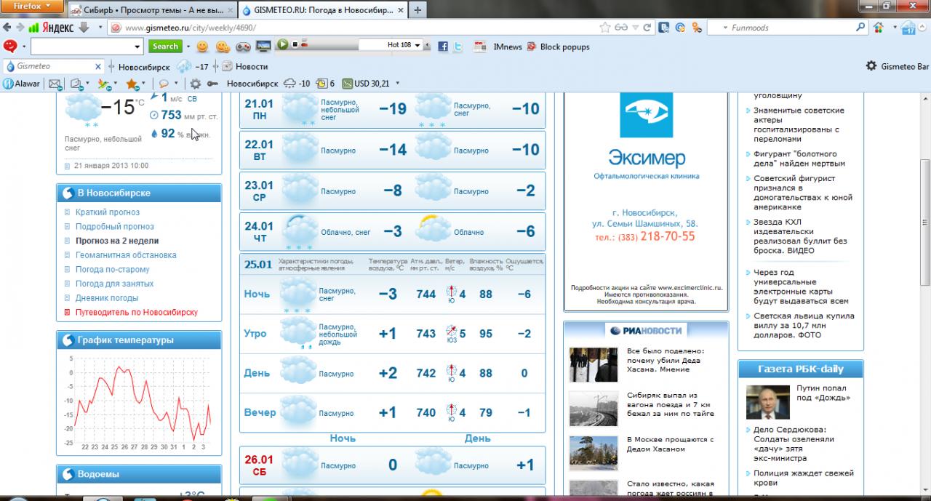Click the game controller toolbar icon
This screenshot has height=501, width=931.
point(243,47)
